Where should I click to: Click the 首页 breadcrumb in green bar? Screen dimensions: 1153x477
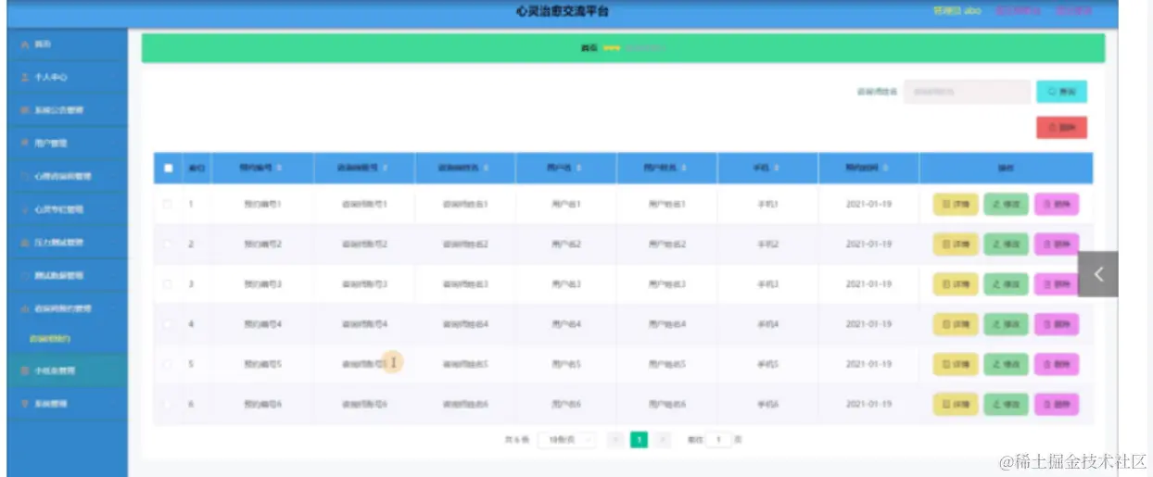point(588,48)
